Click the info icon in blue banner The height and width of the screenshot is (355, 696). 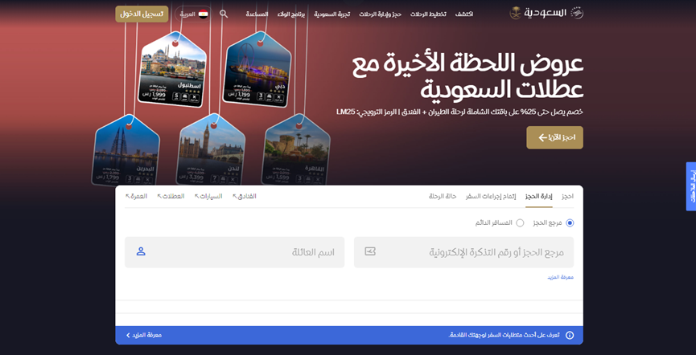tap(570, 335)
